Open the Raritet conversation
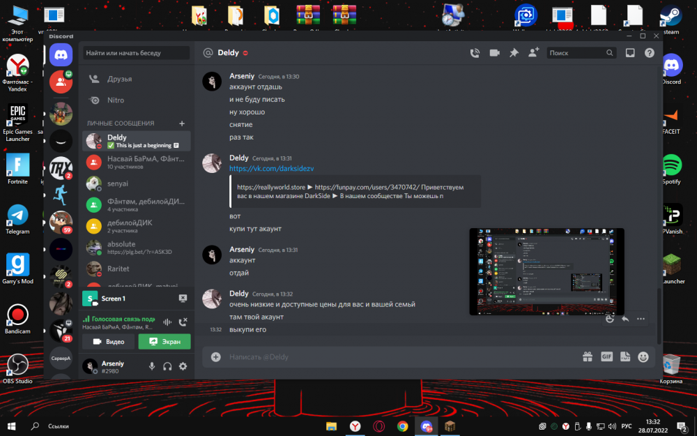Screen dimensions: 697x436 pyautogui.click(x=137, y=269)
